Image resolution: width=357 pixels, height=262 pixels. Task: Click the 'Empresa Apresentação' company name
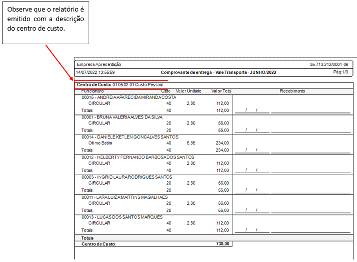99,65
